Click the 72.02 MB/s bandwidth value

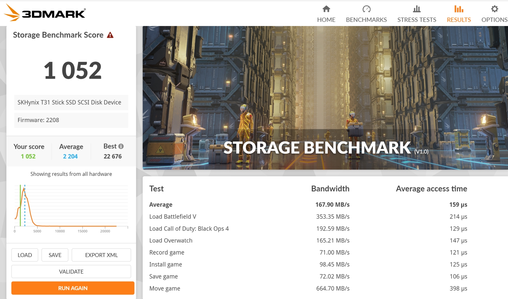click(x=334, y=276)
